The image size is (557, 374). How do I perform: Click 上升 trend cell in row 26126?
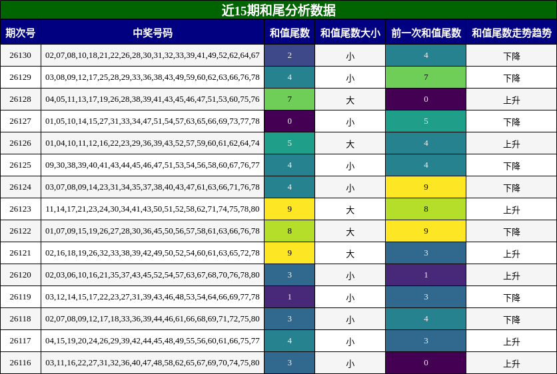click(512, 143)
